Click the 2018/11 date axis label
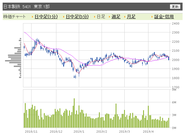This screenshot has height=140, width=186. pyautogui.click(x=31, y=132)
